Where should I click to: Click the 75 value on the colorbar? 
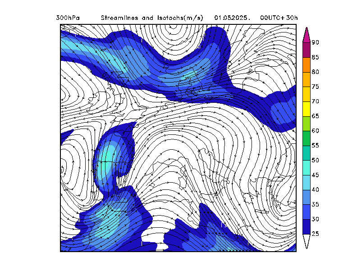tap(316, 87)
